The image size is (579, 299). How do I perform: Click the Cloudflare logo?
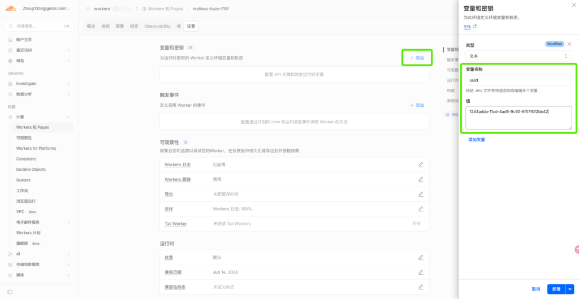click(x=11, y=8)
